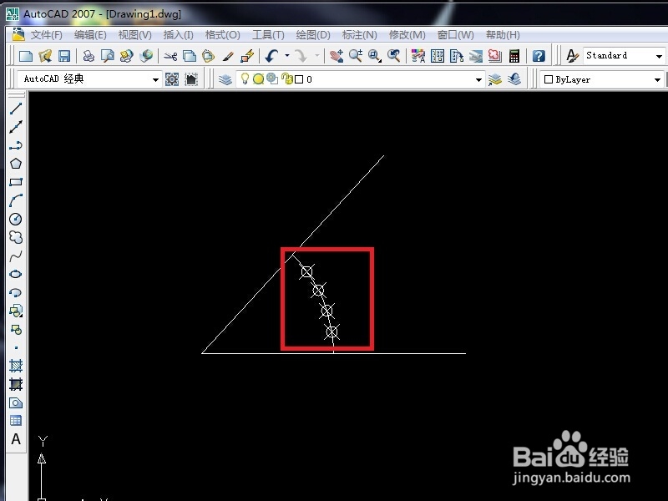Click the ByLayer color swatch square

(x=549, y=79)
